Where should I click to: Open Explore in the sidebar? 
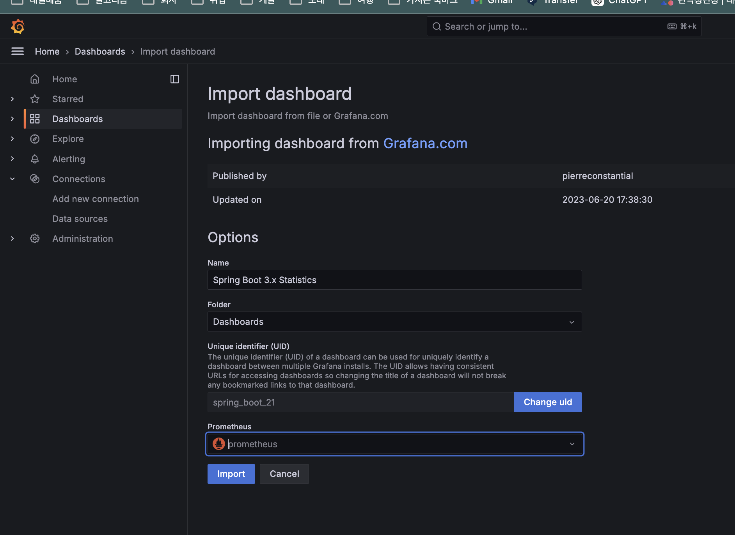tap(68, 139)
